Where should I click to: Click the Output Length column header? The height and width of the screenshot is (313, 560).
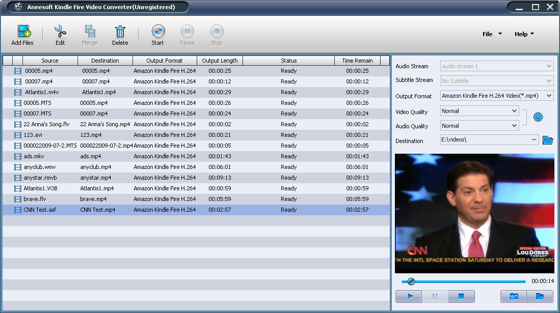pyautogui.click(x=220, y=61)
